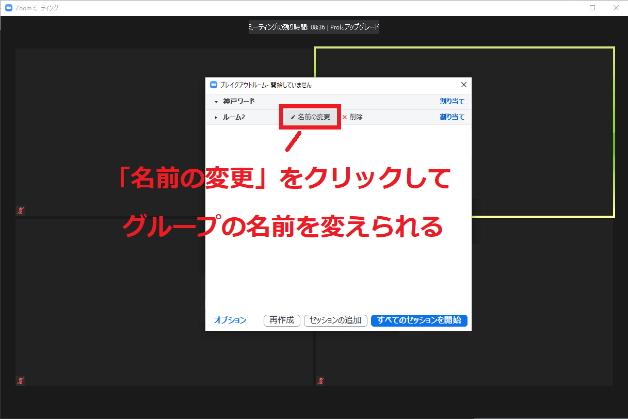This screenshot has height=419, width=628.
Task: Click the muted microphone icon on the bottom-right video tile
Action: (321, 381)
